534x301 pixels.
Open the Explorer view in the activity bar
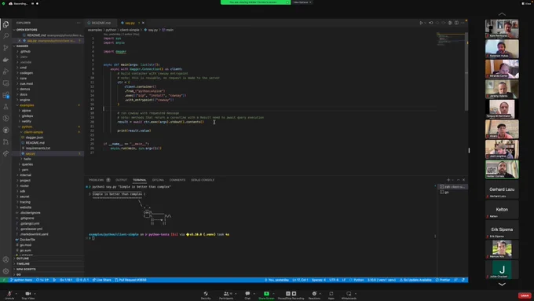pyautogui.click(x=5, y=24)
